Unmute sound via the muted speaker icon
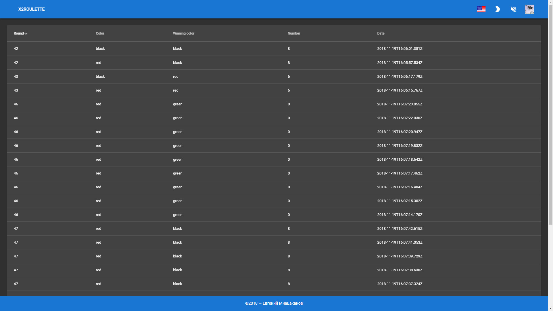Viewport: 553px width, 311px height. click(513, 9)
